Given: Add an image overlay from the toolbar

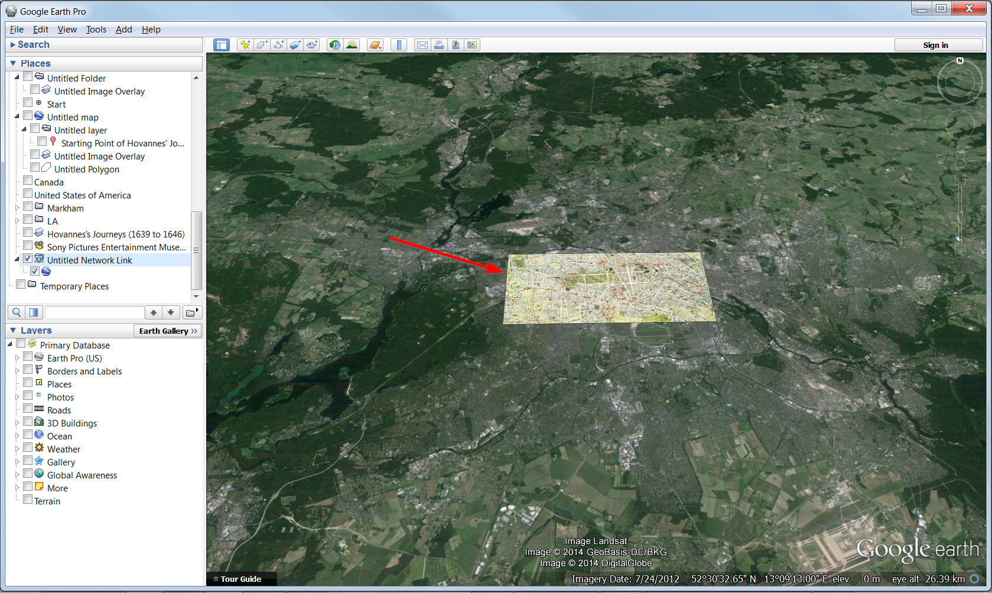Looking at the screenshot, I should coord(295,45).
